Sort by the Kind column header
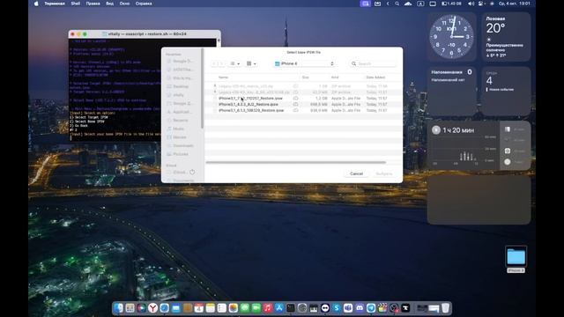 tap(335, 77)
